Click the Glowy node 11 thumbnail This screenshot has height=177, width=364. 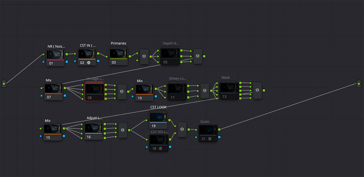pos(177,88)
